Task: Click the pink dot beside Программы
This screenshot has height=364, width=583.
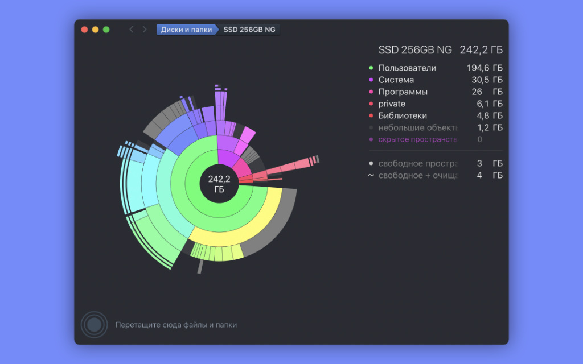Action: coord(371,92)
